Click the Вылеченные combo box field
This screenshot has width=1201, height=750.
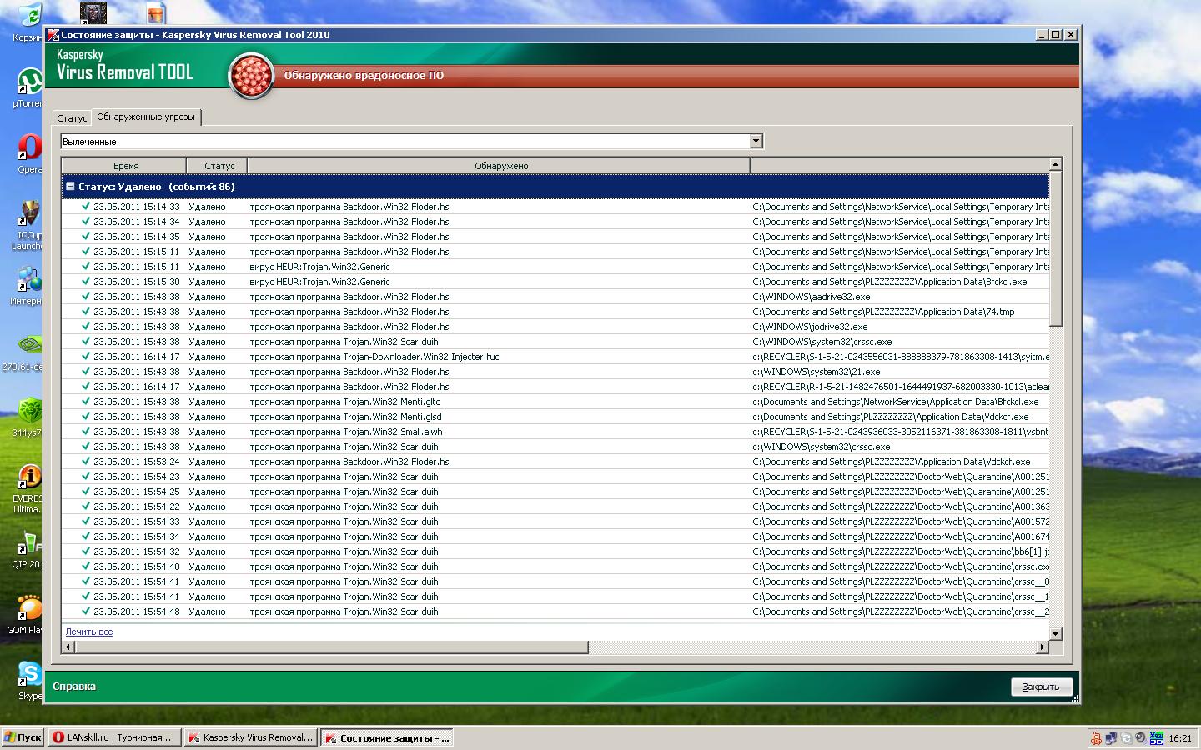pos(411,142)
